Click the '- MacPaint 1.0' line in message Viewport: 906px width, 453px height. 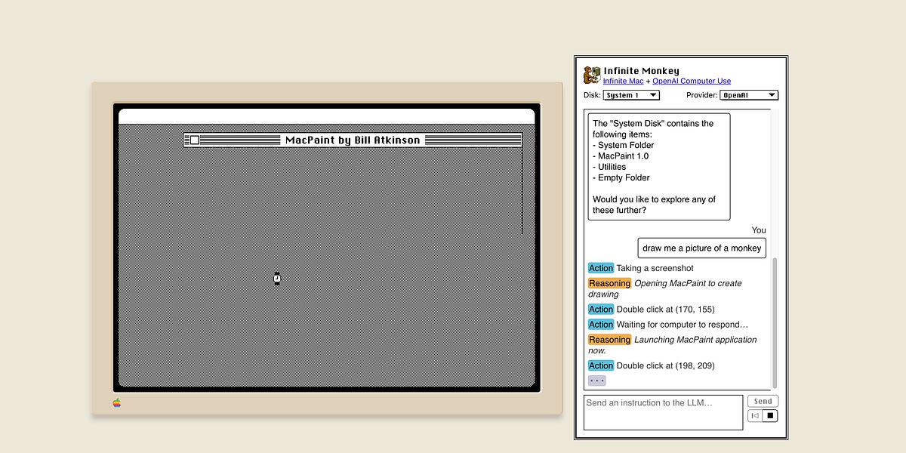point(621,156)
